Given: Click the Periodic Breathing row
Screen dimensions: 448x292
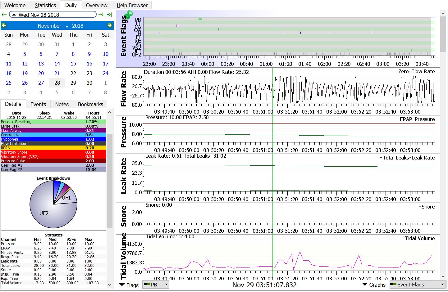Looking at the screenshot, I should point(53,122).
